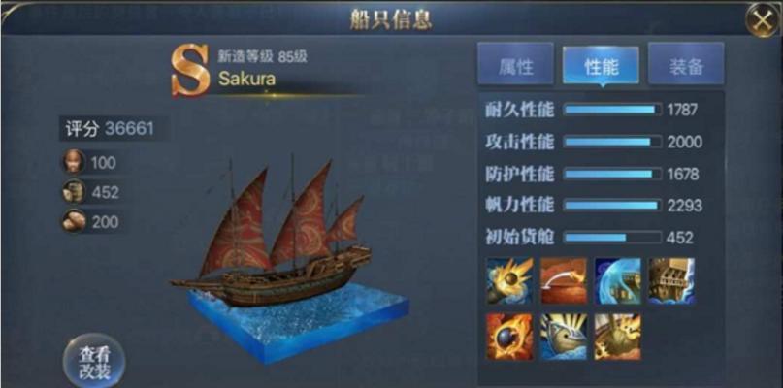The height and width of the screenshot is (388, 783).
Task: Click the 查看改装 button
Action: [x=94, y=363]
